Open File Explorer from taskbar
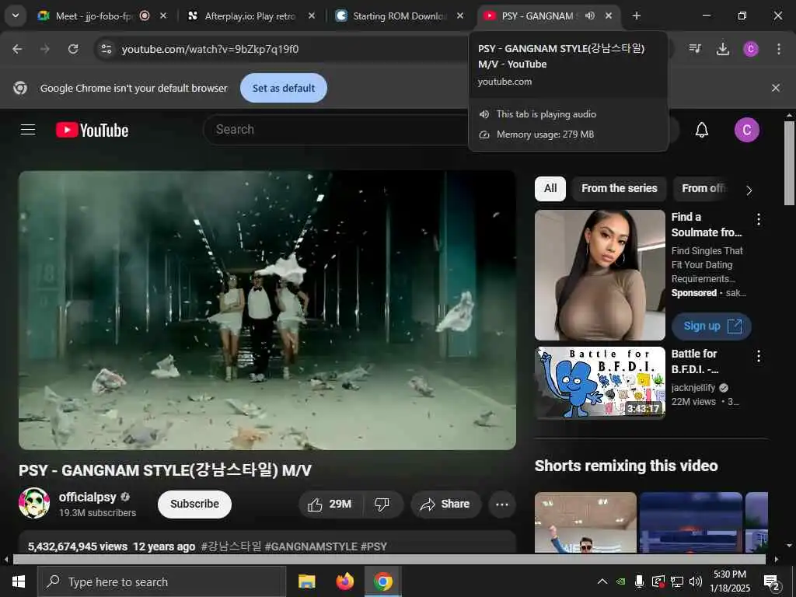This screenshot has height=597, width=796. 306,581
